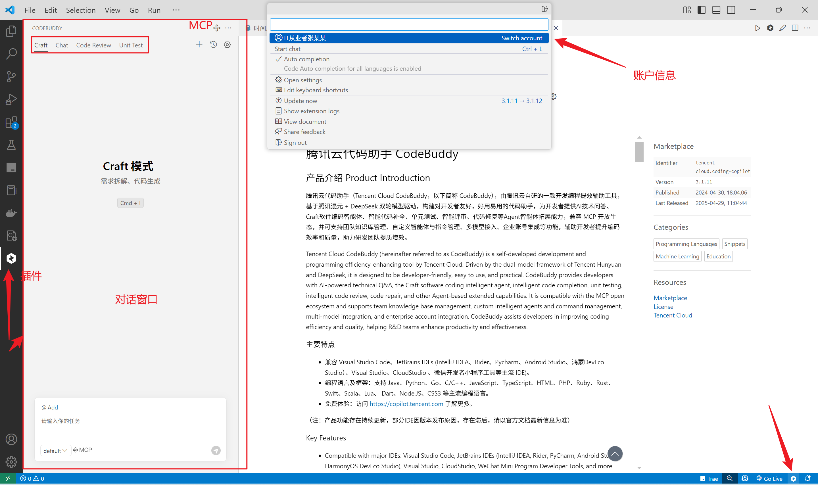Click the zoom magnifier in status bar
The height and width of the screenshot is (485, 818).
click(730, 478)
